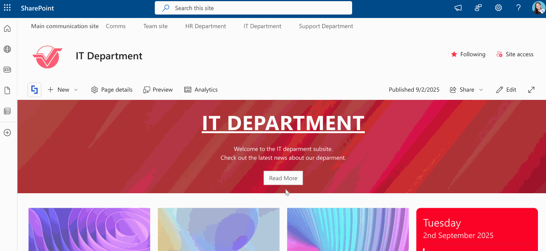This screenshot has width=546, height=251.
Task: Open the user profile avatar
Action: click(538, 8)
